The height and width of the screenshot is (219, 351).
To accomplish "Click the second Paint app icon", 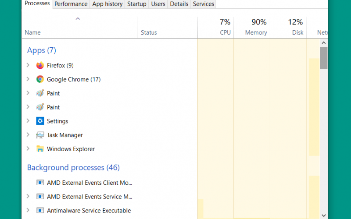I will pos(40,107).
